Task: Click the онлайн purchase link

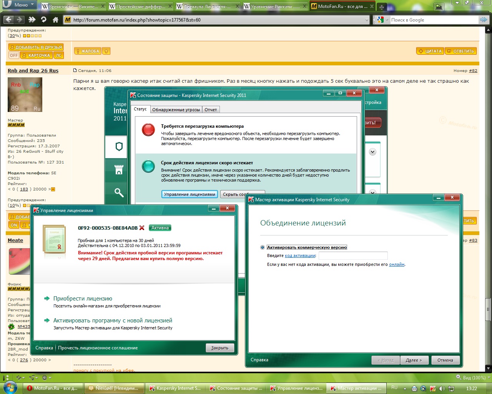Action: [x=397, y=265]
